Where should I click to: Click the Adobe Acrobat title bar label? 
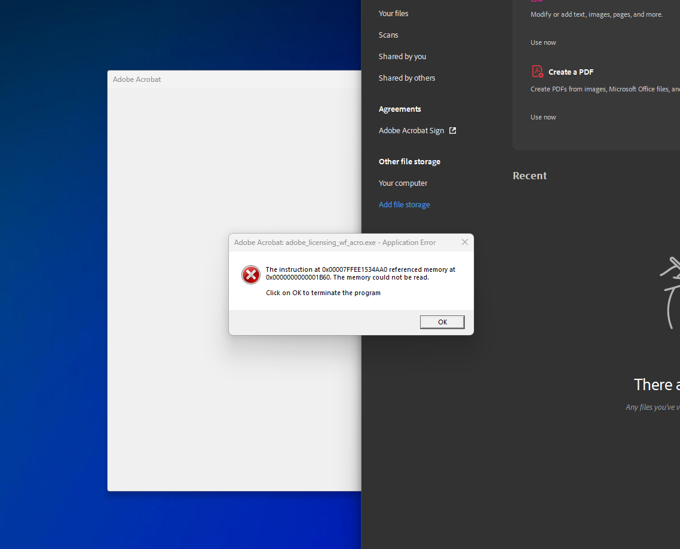[x=137, y=79]
